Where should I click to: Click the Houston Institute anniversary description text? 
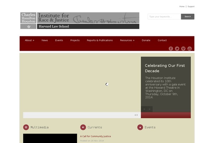tap(165, 88)
